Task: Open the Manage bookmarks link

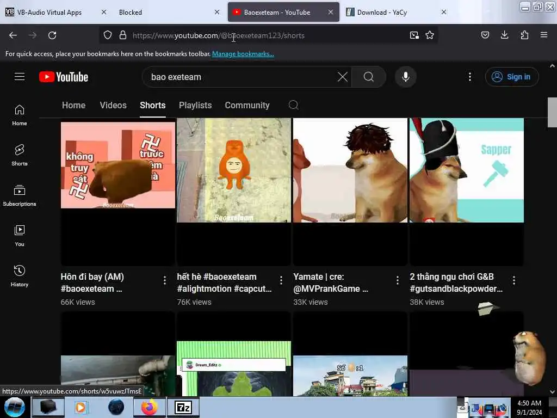Action: (243, 54)
